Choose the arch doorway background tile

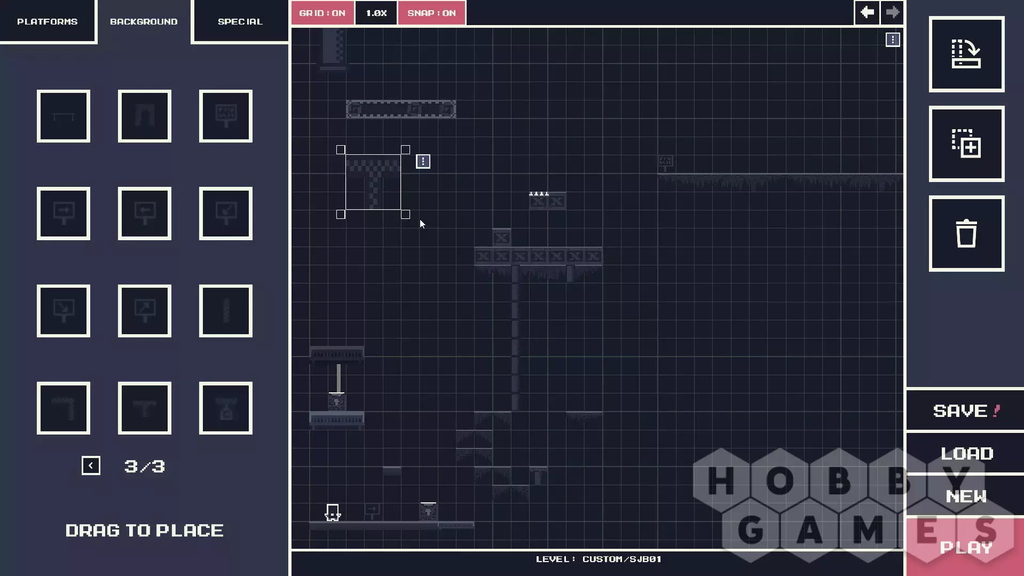[x=145, y=116]
